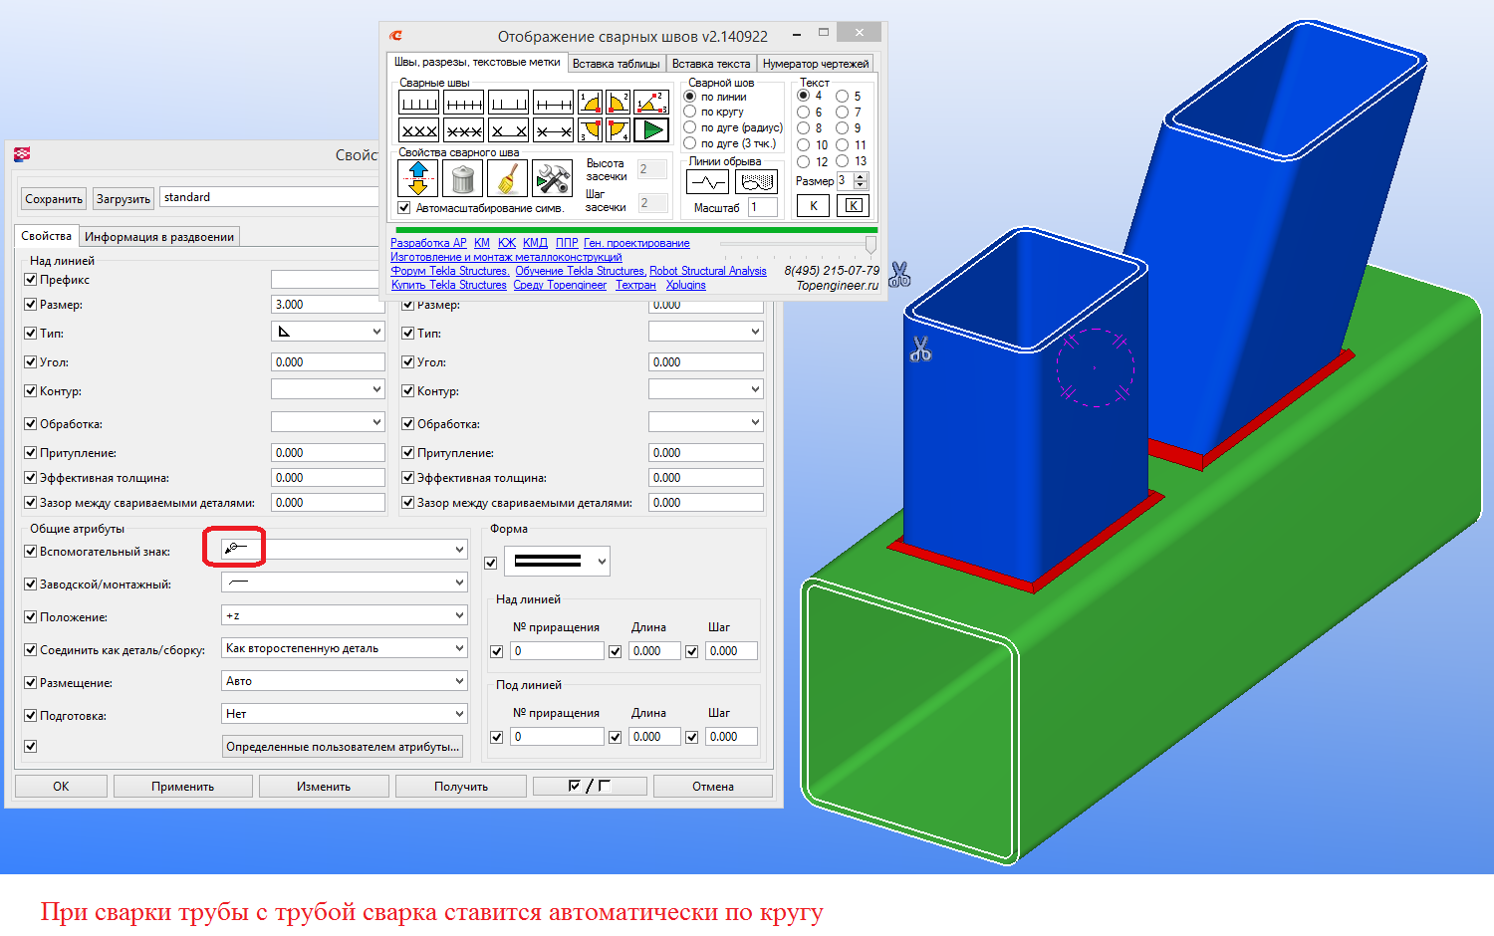The width and height of the screenshot is (1494, 936).
Task: Toggle the 'Префикс' checkbox
Action: tap(31, 280)
